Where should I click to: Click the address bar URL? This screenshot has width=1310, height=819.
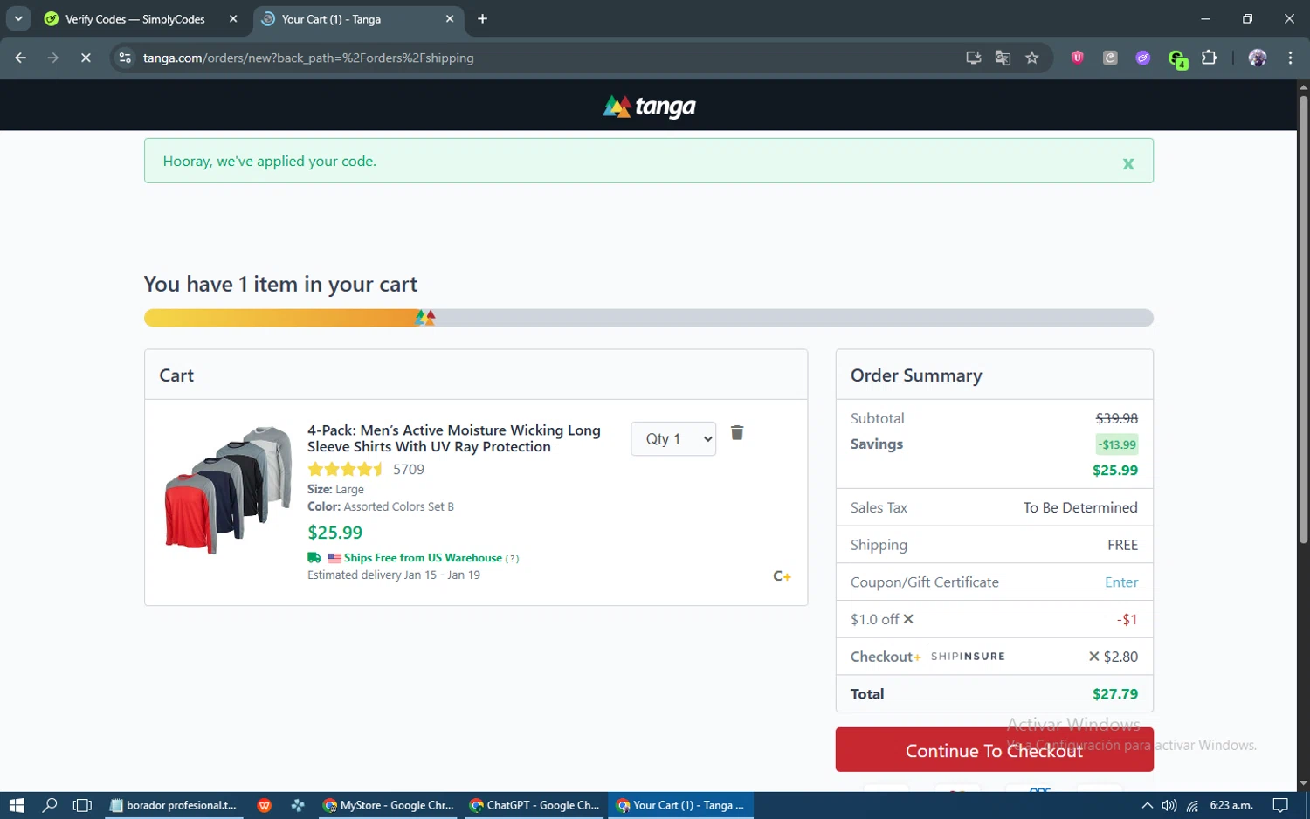coord(308,58)
